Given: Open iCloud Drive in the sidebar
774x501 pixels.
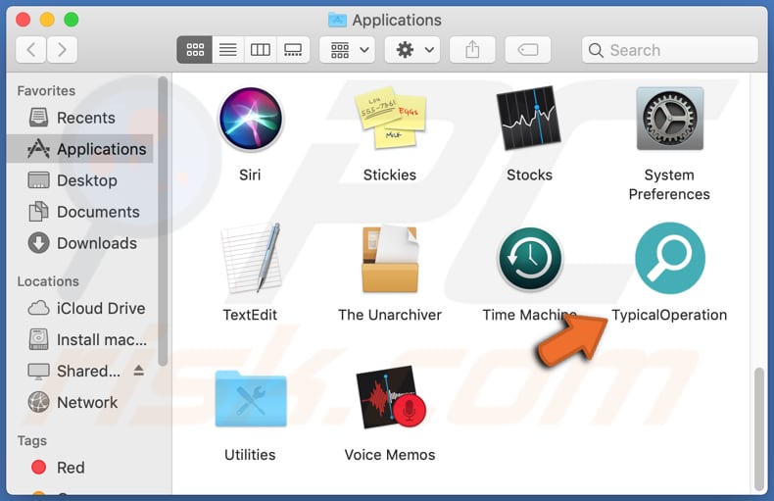Looking at the screenshot, I should pos(81,308).
